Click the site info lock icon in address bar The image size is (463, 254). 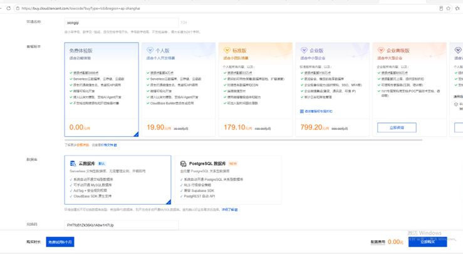point(18,8)
